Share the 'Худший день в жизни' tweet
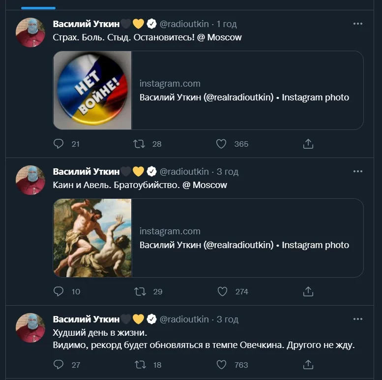The height and width of the screenshot is (380, 382). click(x=308, y=365)
